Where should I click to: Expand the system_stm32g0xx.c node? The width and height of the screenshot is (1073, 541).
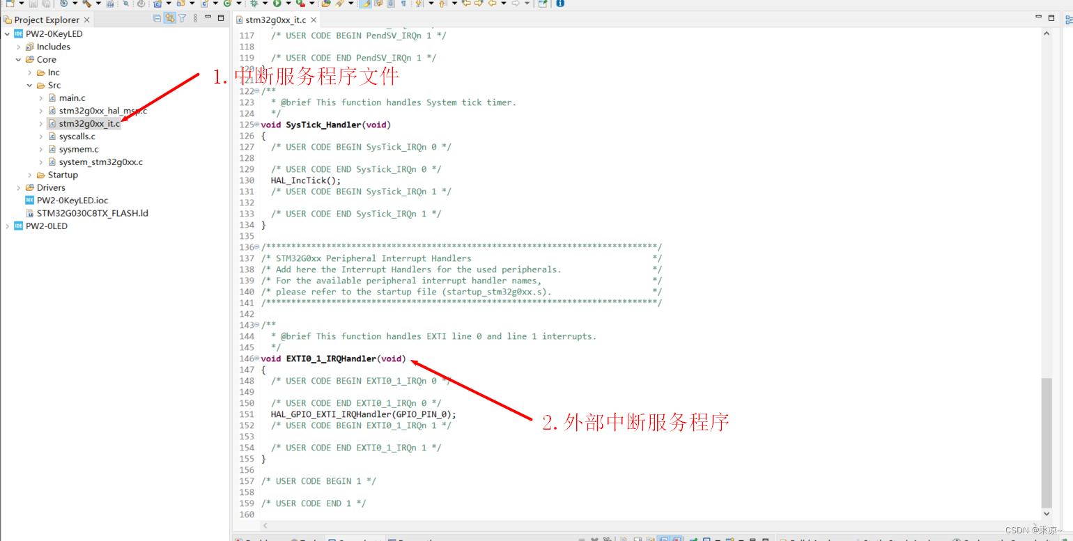(40, 162)
